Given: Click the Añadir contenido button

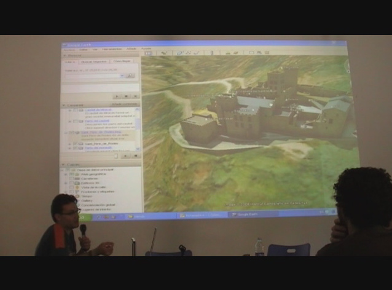Looking at the screenshot, I should pyautogui.click(x=125, y=104).
